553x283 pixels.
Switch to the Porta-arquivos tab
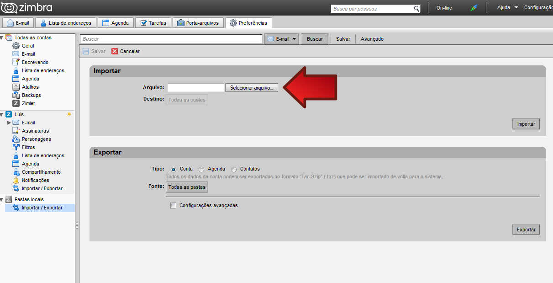coord(198,23)
